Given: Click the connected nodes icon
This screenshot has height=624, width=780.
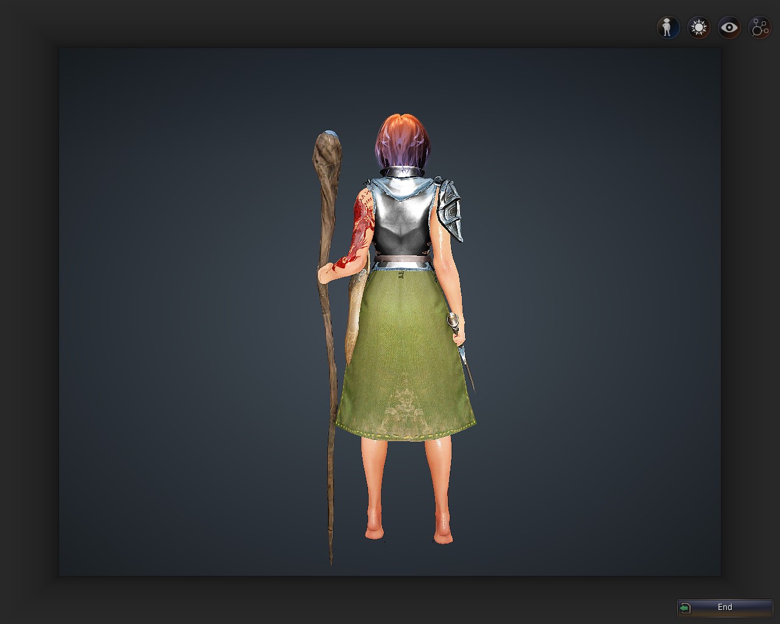Looking at the screenshot, I should tap(760, 27).
